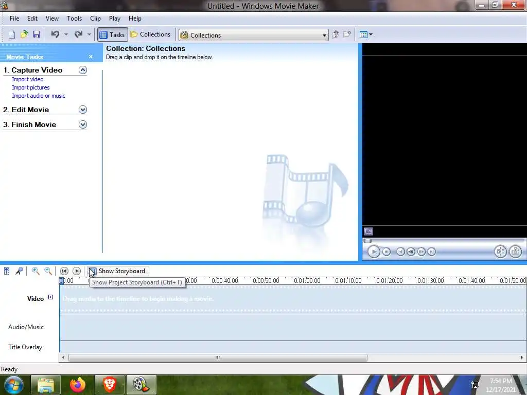Open the Help menu

tap(135, 19)
